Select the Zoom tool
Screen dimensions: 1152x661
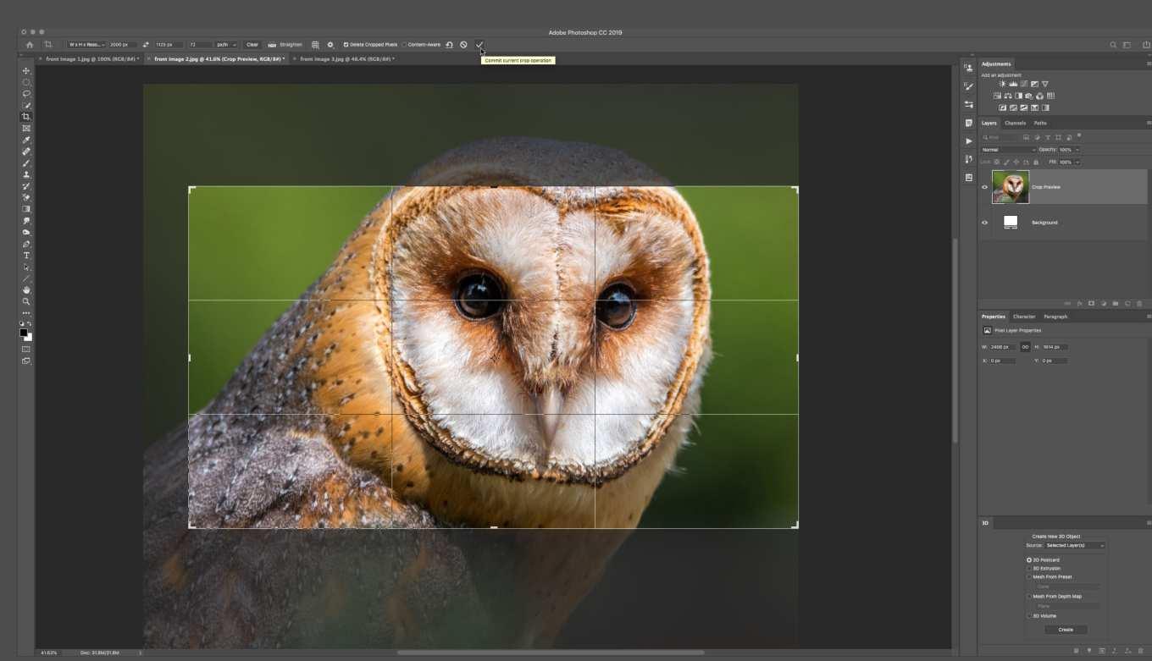(26, 301)
